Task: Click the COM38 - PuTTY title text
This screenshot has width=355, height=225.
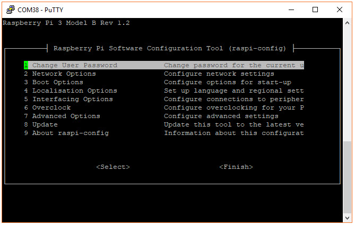Action: click(x=42, y=9)
